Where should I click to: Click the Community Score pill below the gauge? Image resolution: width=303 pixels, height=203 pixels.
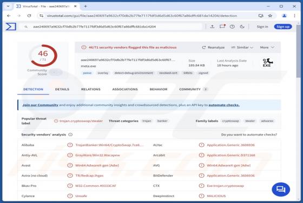55,72
